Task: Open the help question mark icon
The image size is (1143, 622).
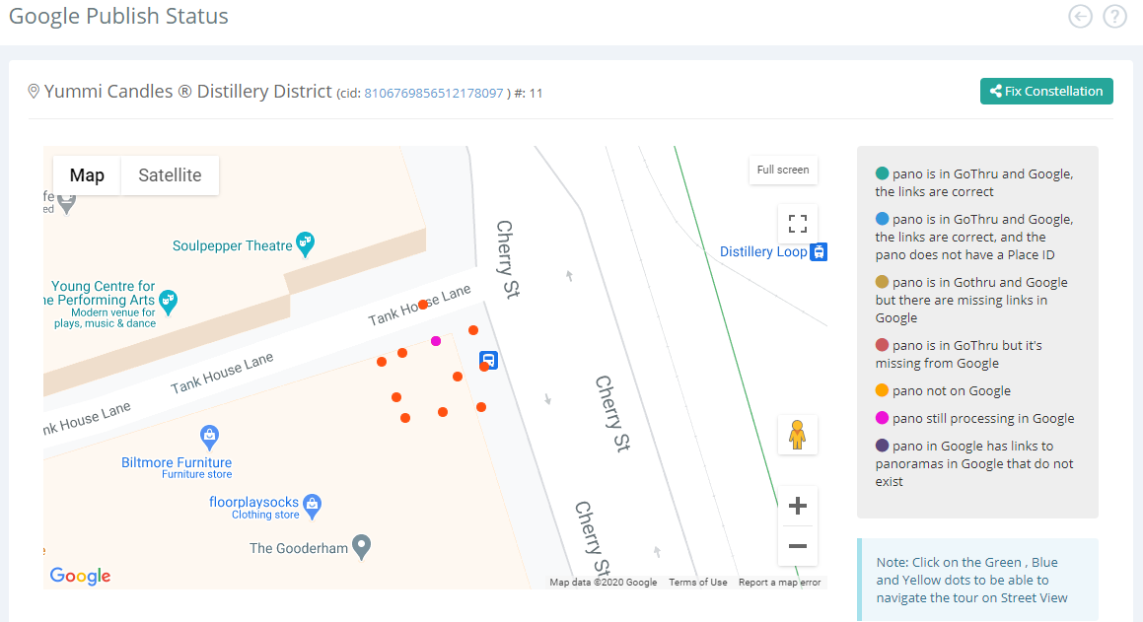Action: point(1114,16)
